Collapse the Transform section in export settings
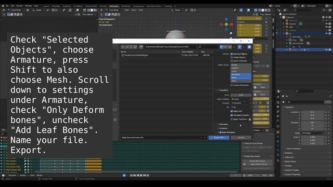 (223, 90)
